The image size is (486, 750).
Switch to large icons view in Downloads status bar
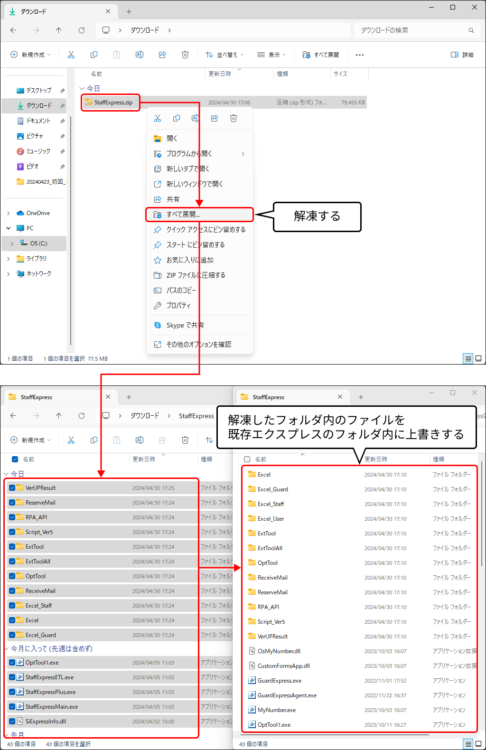click(478, 359)
